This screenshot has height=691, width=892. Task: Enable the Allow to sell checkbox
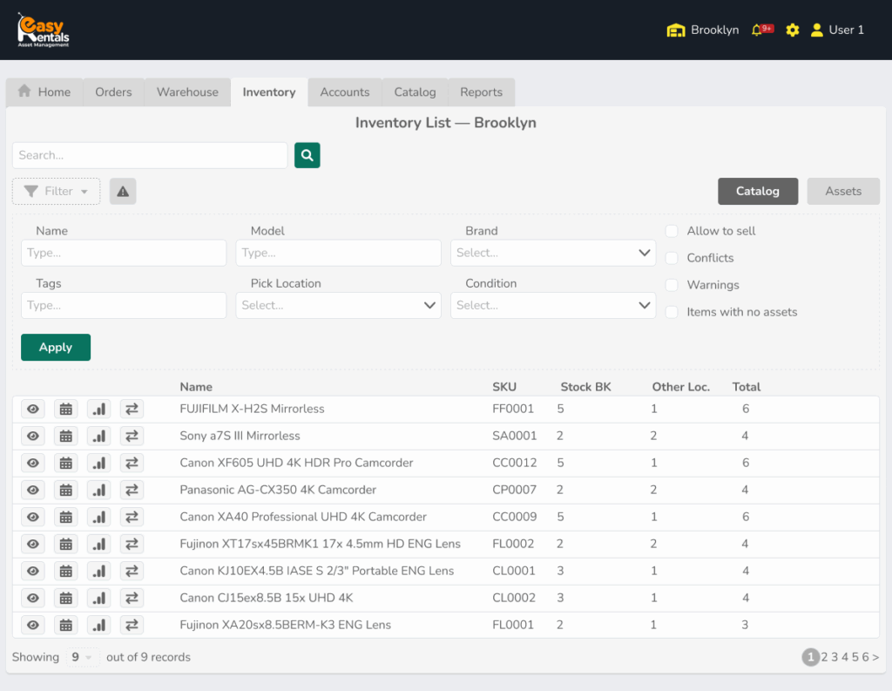click(x=672, y=231)
